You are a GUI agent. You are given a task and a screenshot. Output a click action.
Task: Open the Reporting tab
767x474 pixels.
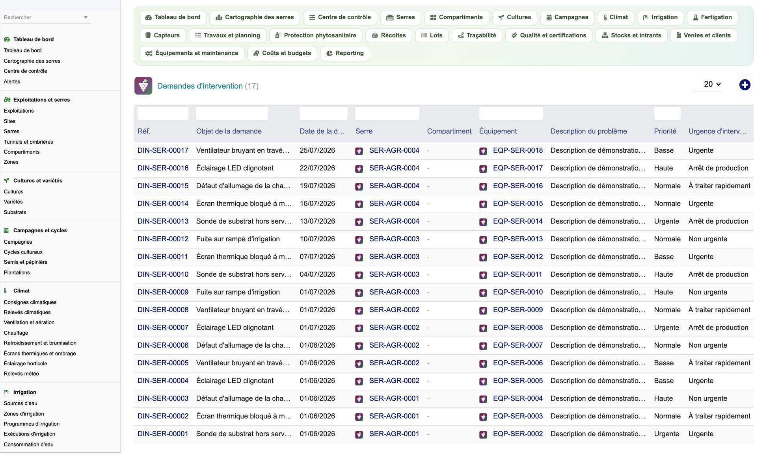point(345,53)
